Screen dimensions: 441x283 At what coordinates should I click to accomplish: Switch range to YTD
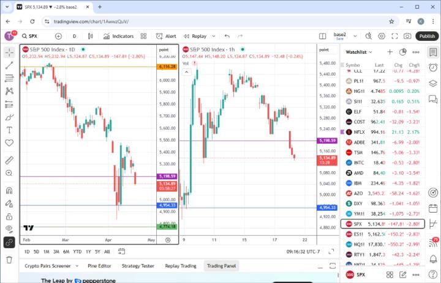pos(77,252)
